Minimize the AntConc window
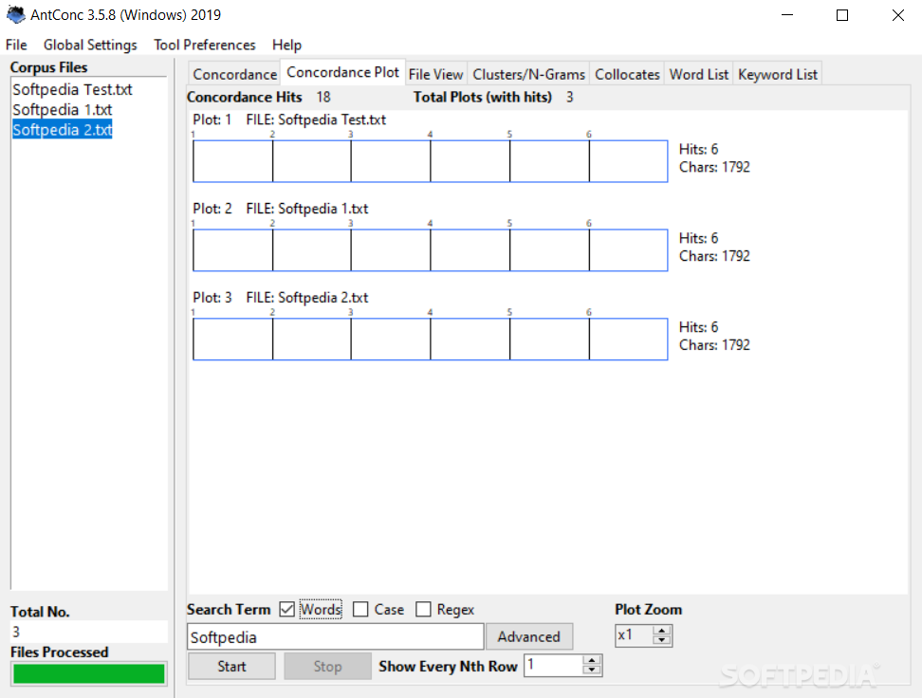922x698 pixels. [x=787, y=15]
